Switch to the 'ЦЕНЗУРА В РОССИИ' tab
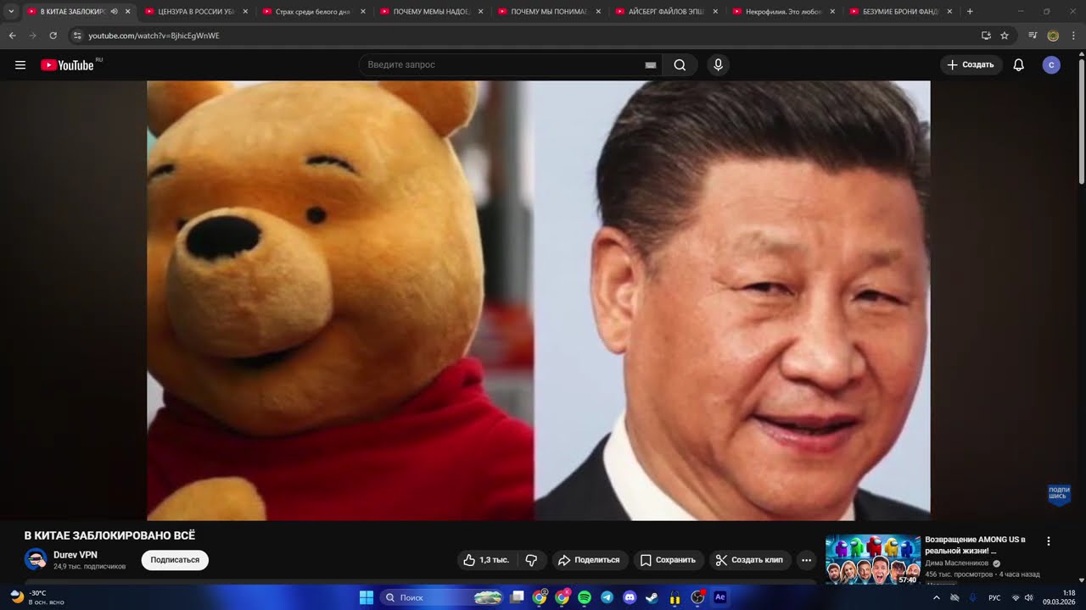Image resolution: width=1086 pixels, height=610 pixels. point(195,12)
